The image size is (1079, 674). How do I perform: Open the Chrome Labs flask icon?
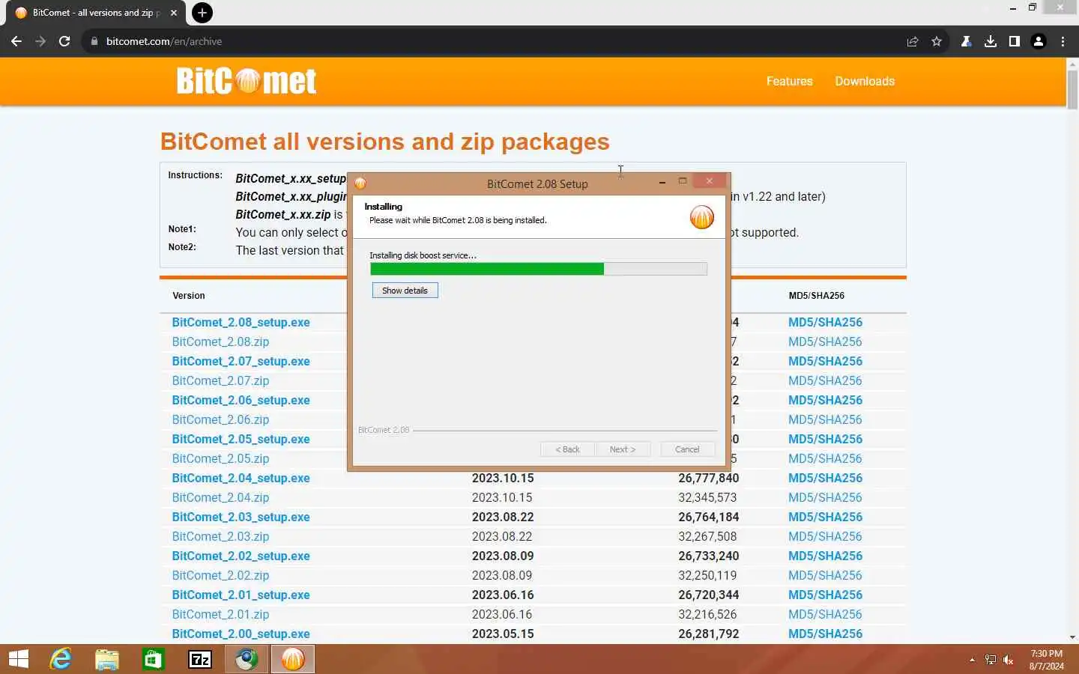[967, 41]
